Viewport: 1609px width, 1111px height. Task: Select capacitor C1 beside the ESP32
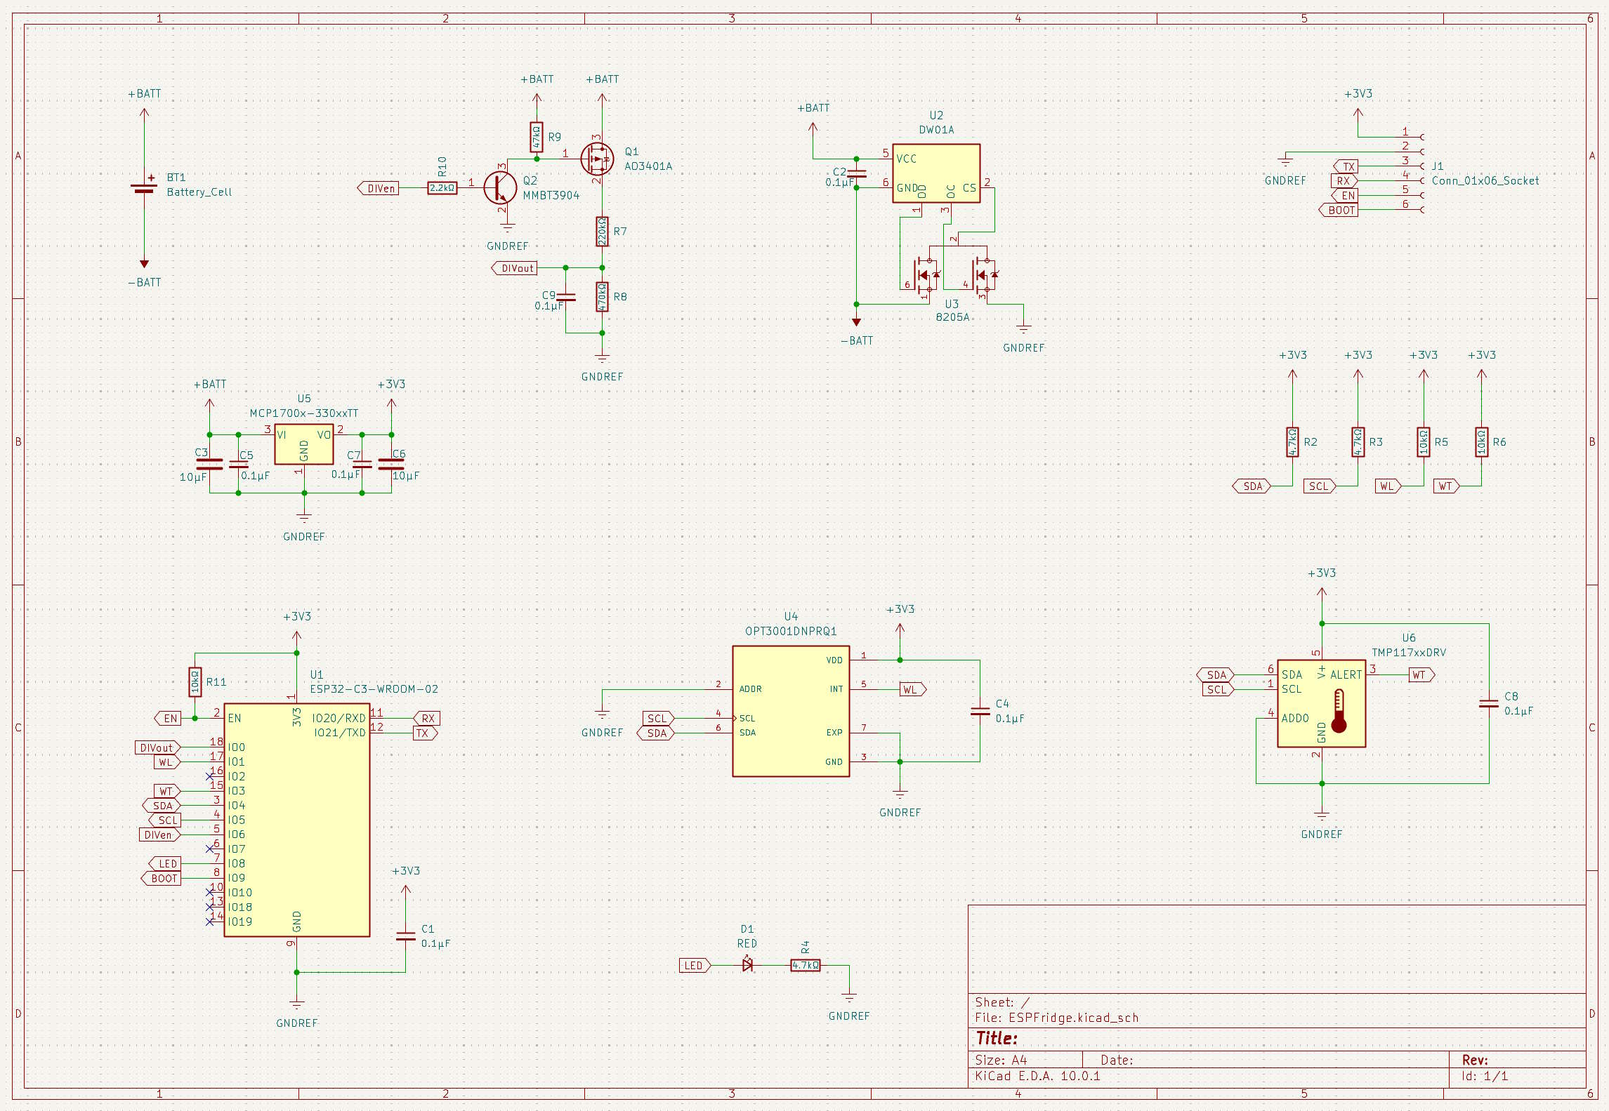tap(405, 936)
